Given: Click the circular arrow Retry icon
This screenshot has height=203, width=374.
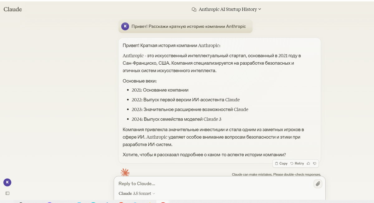Looking at the screenshot, I should click(292, 163).
